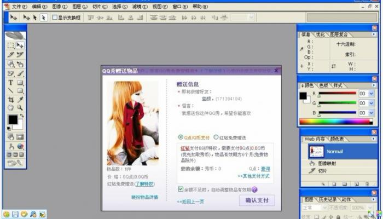
Task: Select the Image Map tool
Action: coord(10,64)
